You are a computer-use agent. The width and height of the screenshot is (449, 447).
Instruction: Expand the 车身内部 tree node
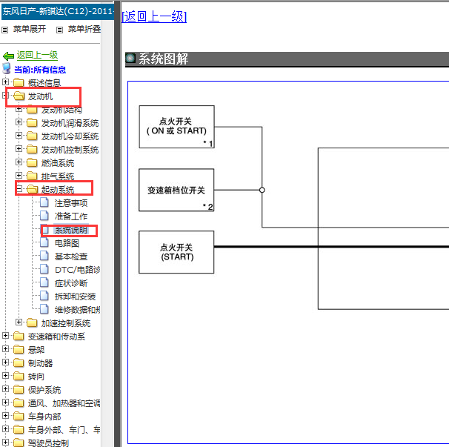tap(5, 415)
